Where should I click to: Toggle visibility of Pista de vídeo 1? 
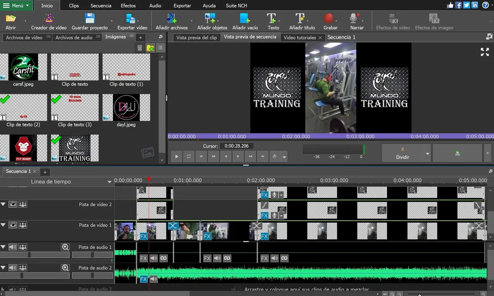[13, 225]
